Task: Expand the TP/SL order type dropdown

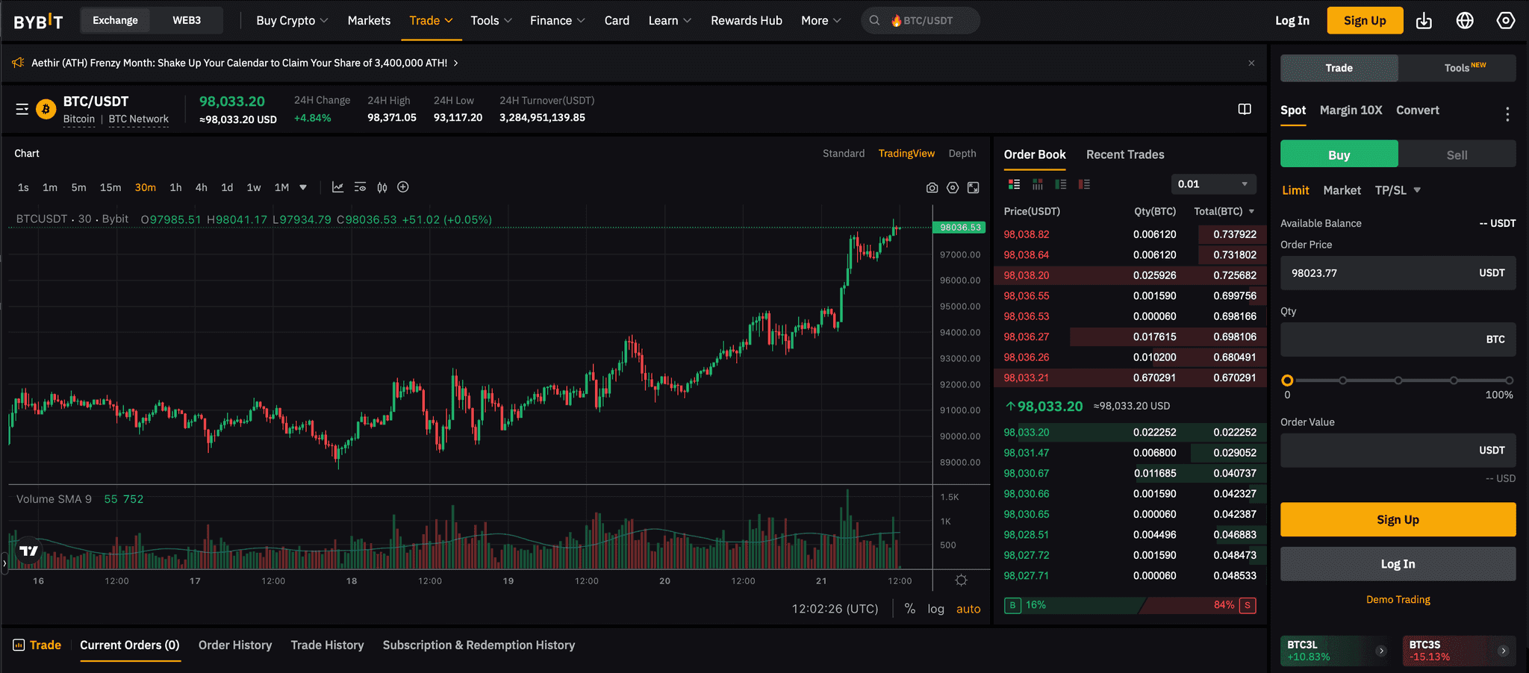Action: pyautogui.click(x=1397, y=190)
